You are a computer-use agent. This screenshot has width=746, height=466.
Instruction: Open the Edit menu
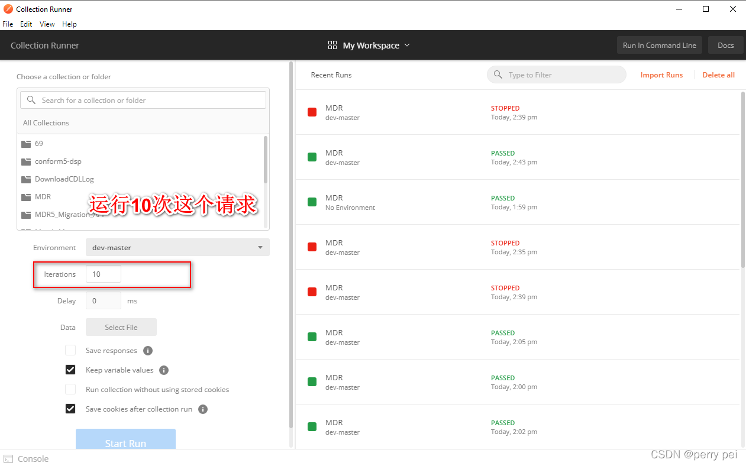pos(26,24)
